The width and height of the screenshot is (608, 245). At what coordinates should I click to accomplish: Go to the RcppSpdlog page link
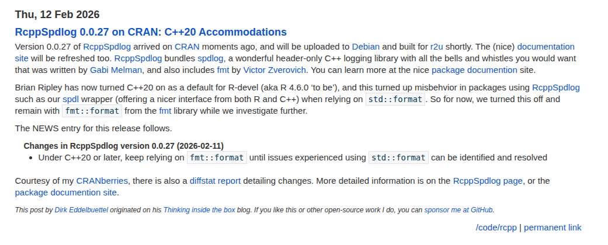(488, 181)
